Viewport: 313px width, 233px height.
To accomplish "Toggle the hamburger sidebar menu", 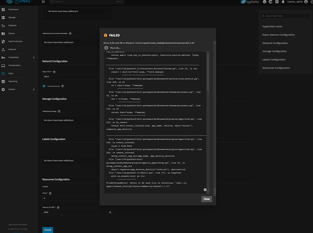I will (43, 1).
